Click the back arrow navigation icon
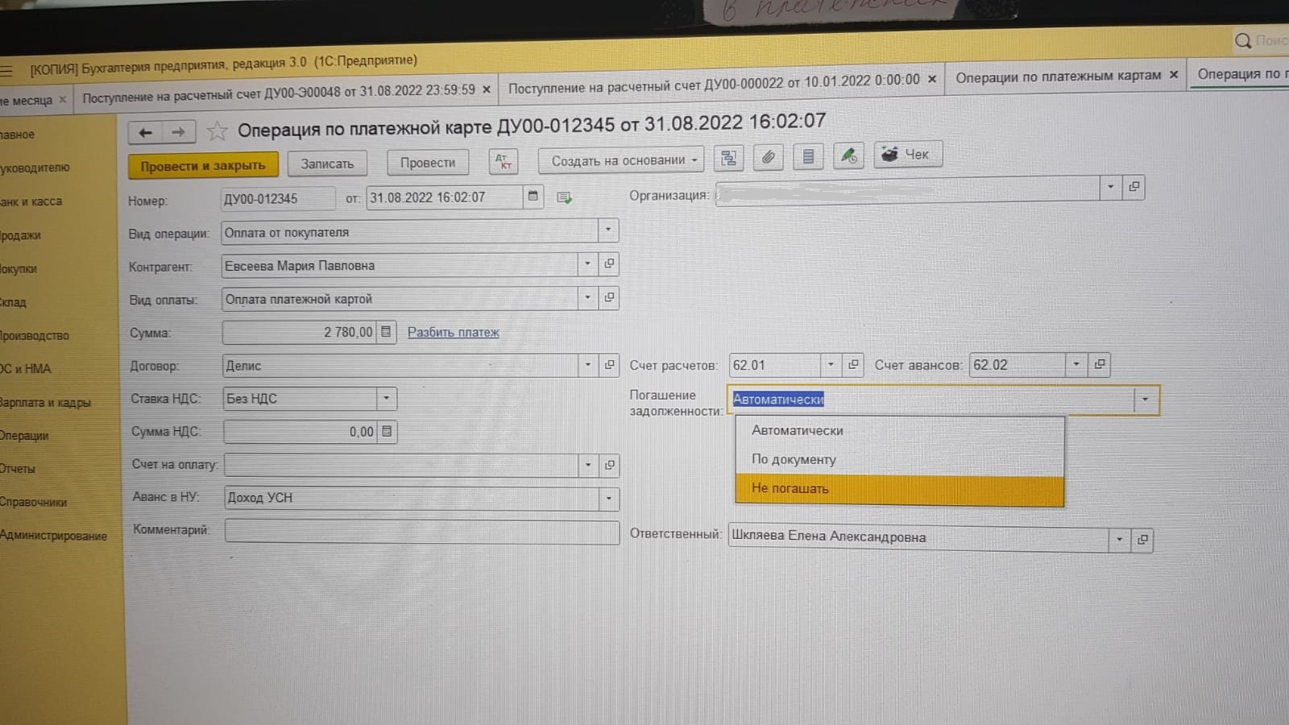The width and height of the screenshot is (1289, 725). [145, 132]
